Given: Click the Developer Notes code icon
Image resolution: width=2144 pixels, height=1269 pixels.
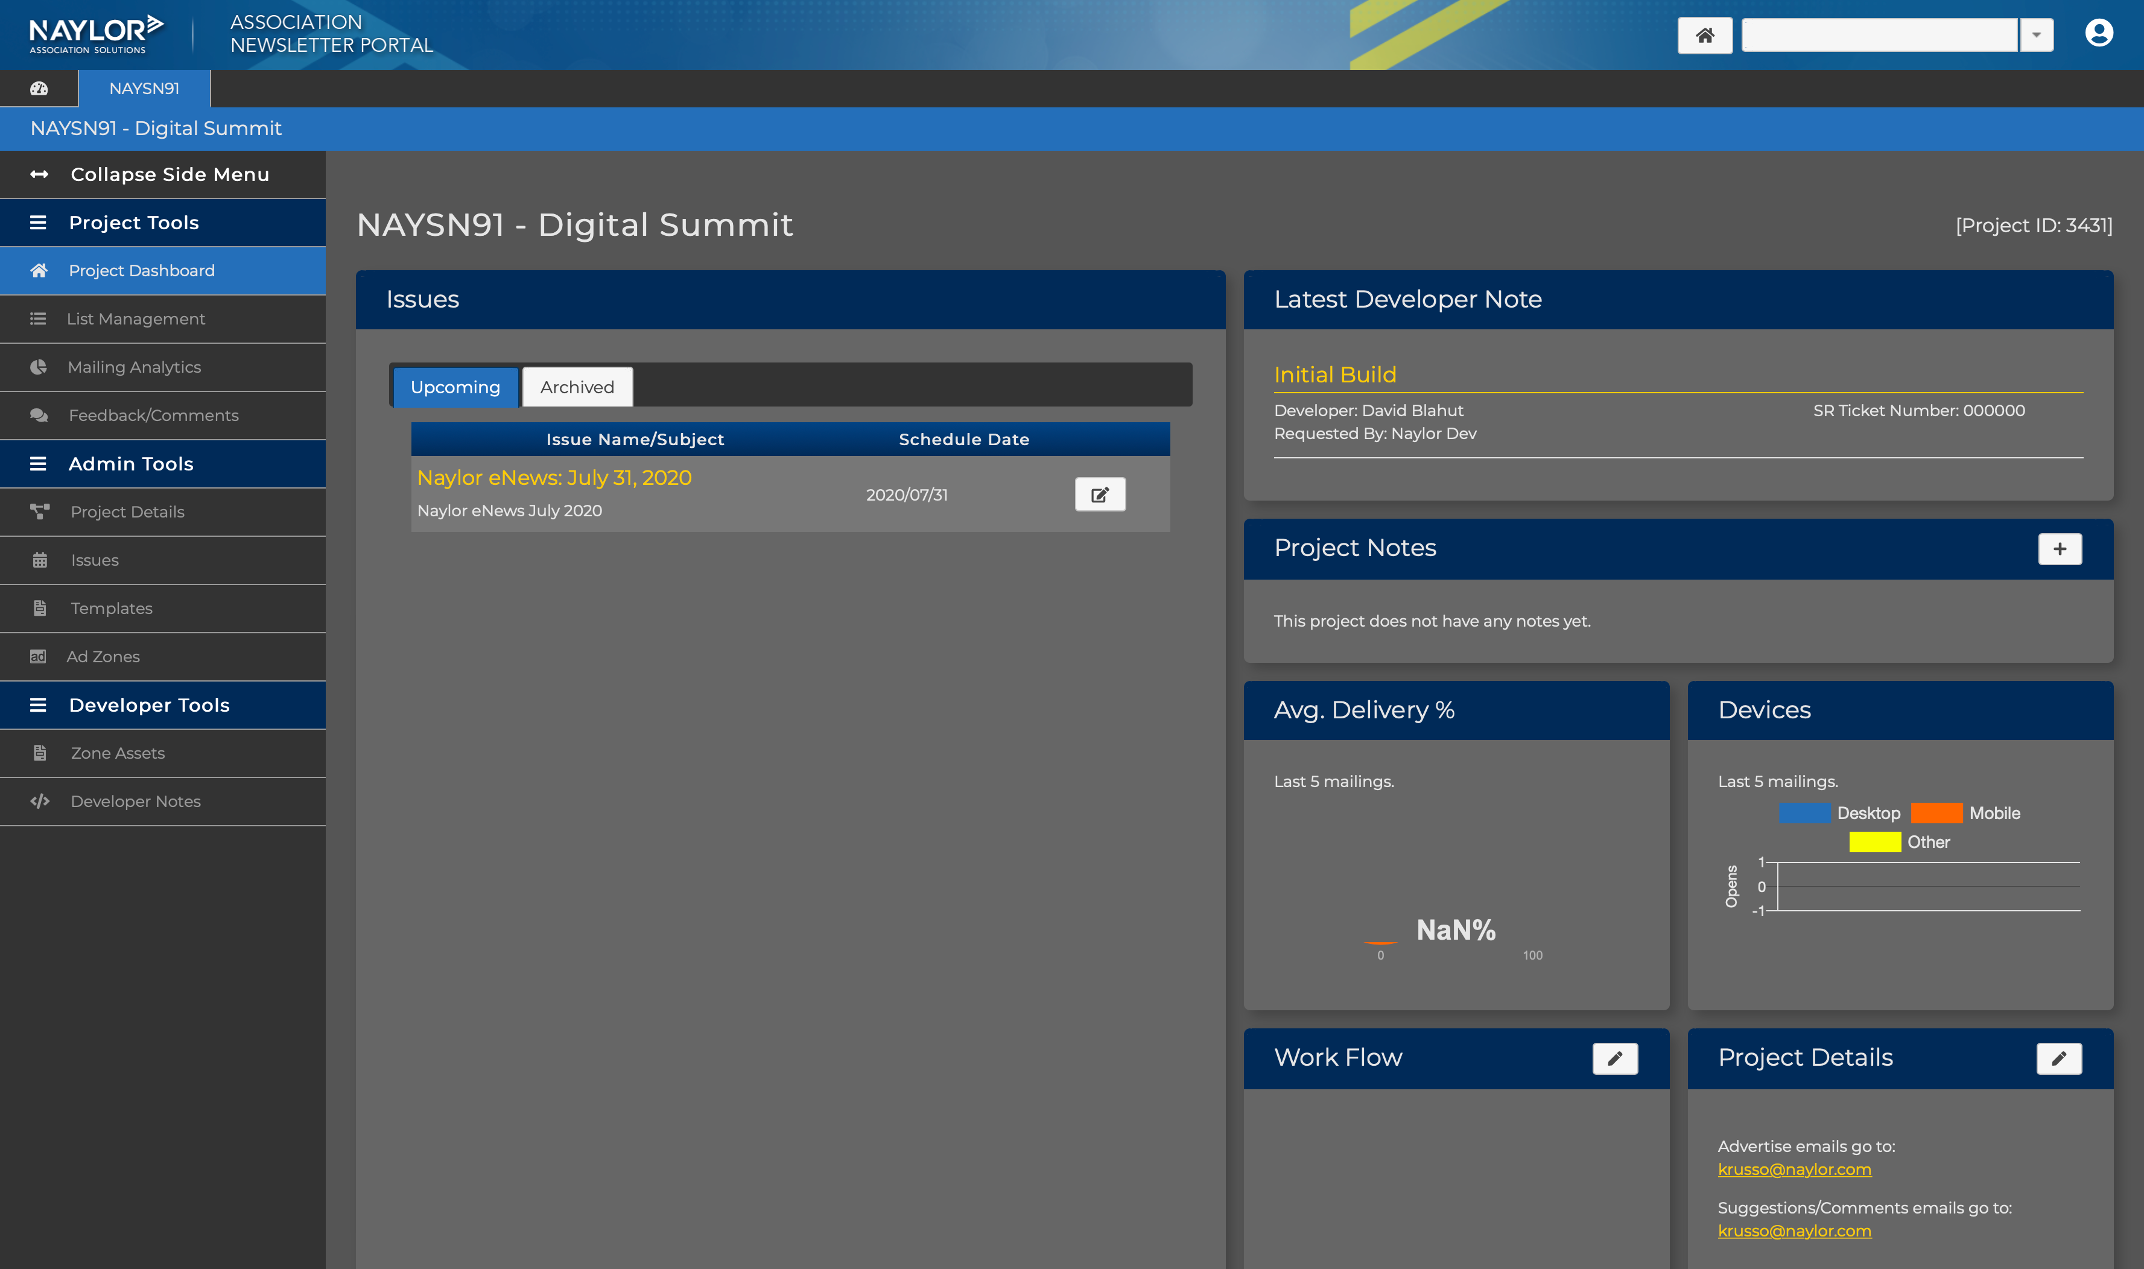Looking at the screenshot, I should tap(39, 801).
